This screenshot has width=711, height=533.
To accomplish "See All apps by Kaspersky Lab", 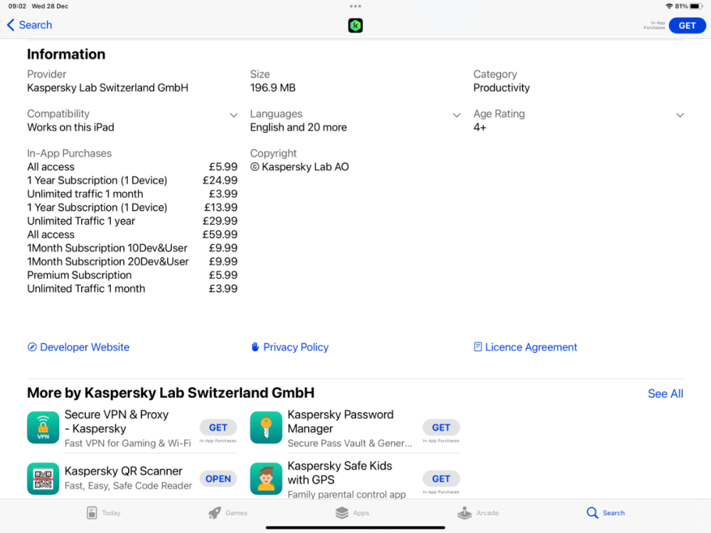I will pyautogui.click(x=665, y=394).
